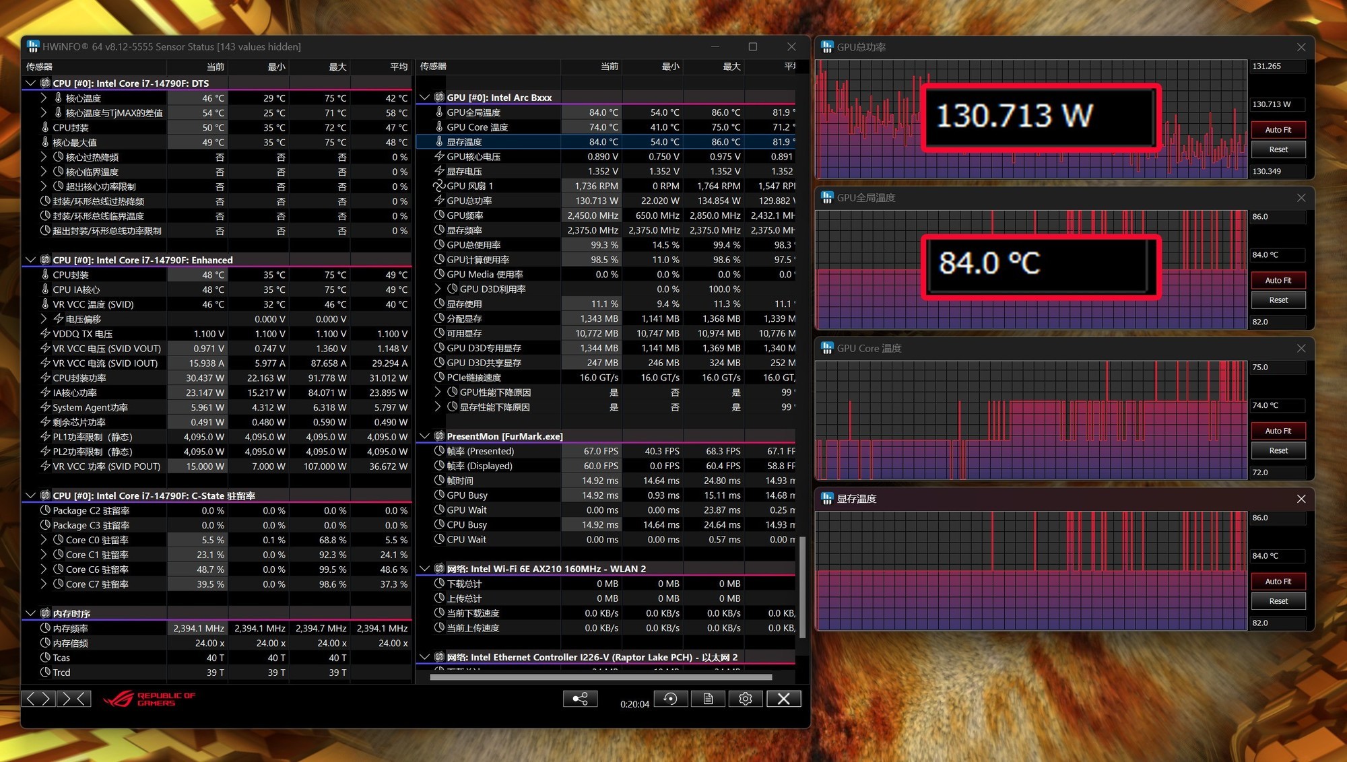The width and height of the screenshot is (1347, 762).
Task: Click HWiNFO icon in 显存温度 graph window
Action: [827, 499]
